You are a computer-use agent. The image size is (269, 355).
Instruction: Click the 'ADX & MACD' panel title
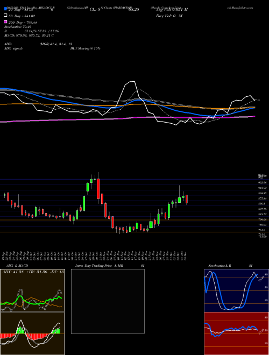click(x=17, y=266)
